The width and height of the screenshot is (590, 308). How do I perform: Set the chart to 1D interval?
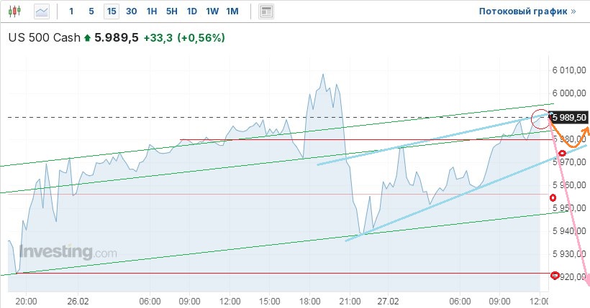pyautogui.click(x=191, y=11)
